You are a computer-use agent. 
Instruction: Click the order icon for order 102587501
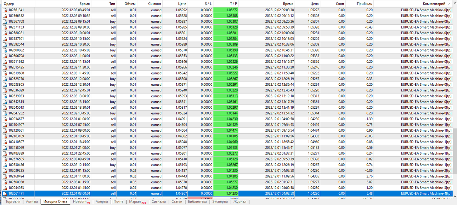5,39
